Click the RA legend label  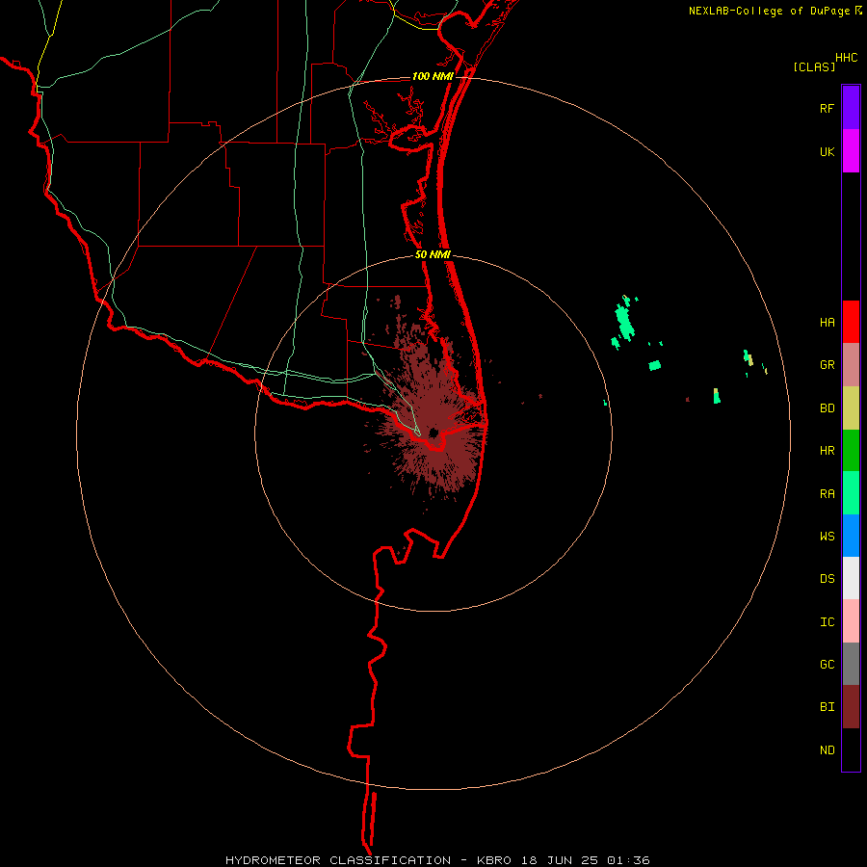[827, 494]
